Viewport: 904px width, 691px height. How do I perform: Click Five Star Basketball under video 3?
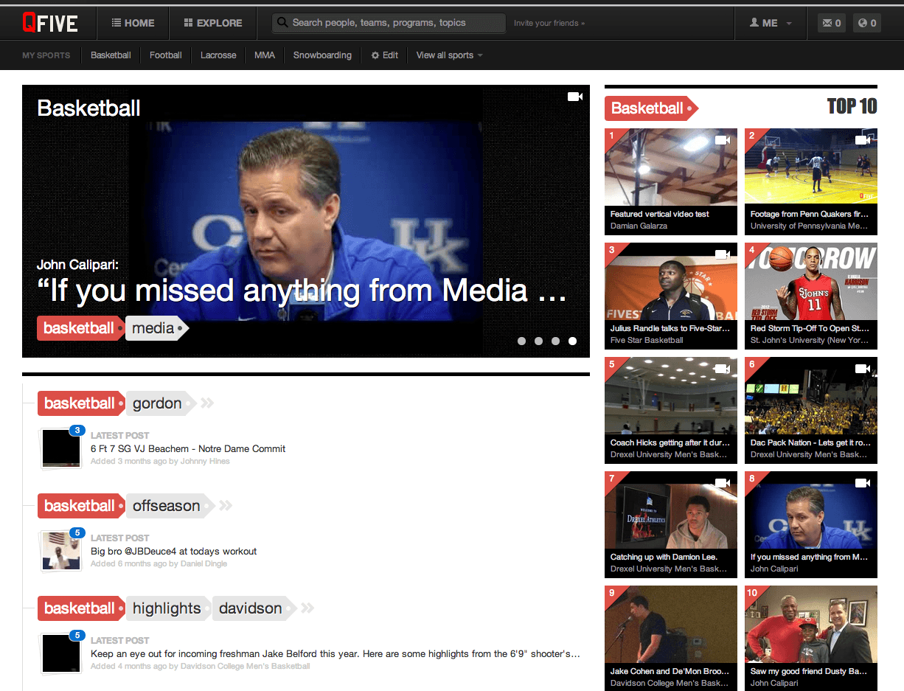647,340
